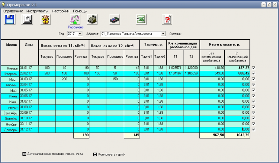Click the T2 difference sum 145

132,135
